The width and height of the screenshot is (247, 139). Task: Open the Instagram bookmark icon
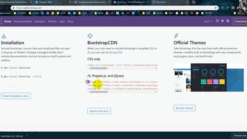(107, 13)
